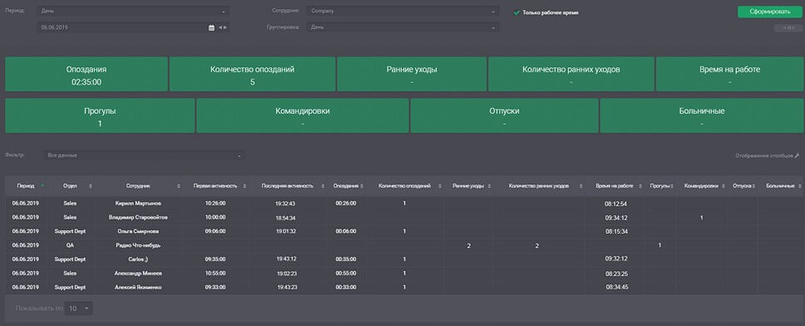
Task: Expand the Группировка dropdown
Action: (x=402, y=27)
